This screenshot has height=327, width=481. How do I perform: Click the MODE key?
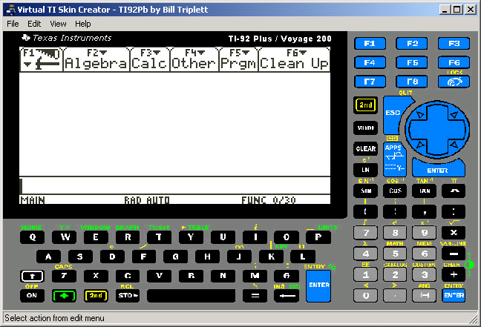tap(365, 128)
